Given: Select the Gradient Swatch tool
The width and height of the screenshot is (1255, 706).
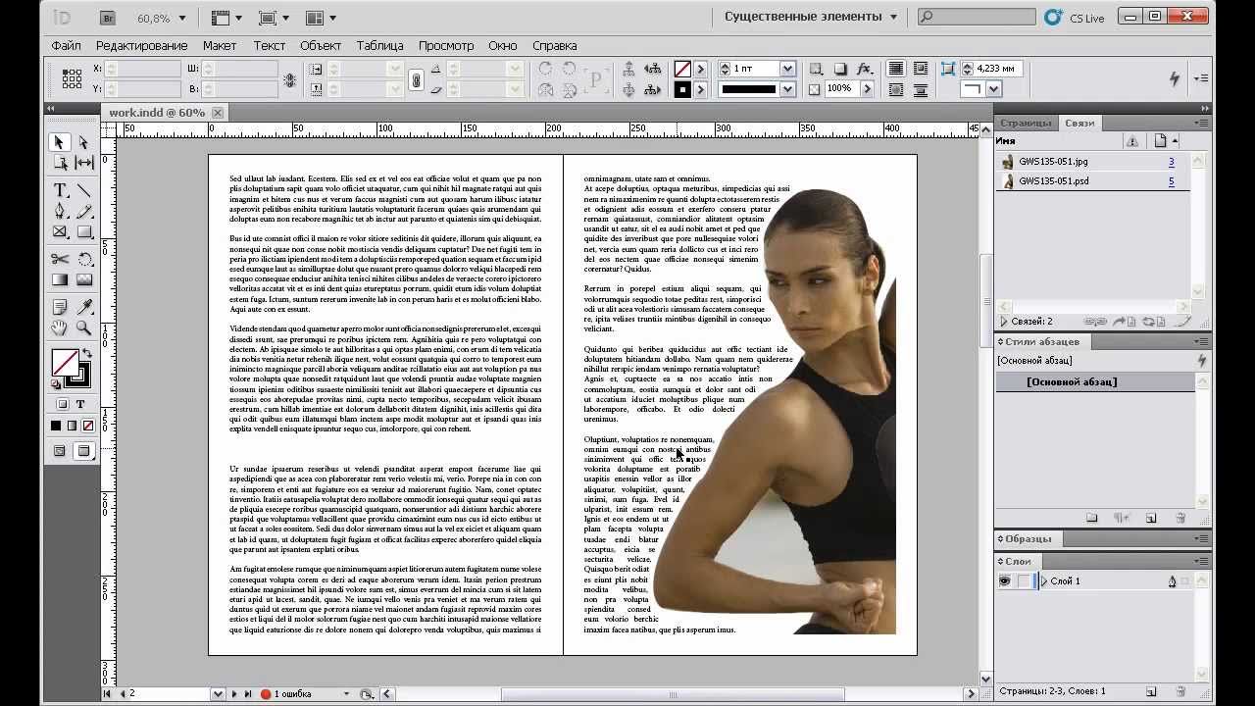Looking at the screenshot, I should tap(60, 279).
